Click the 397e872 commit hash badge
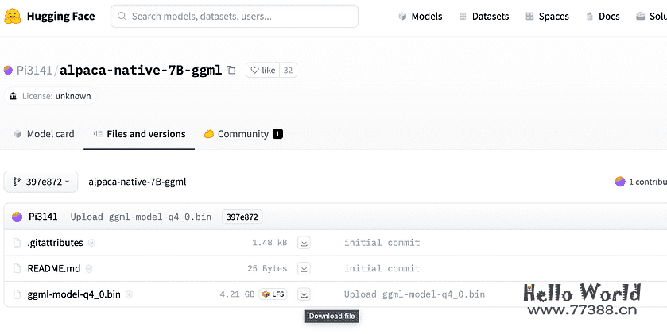This screenshot has width=667, height=334. [x=242, y=217]
